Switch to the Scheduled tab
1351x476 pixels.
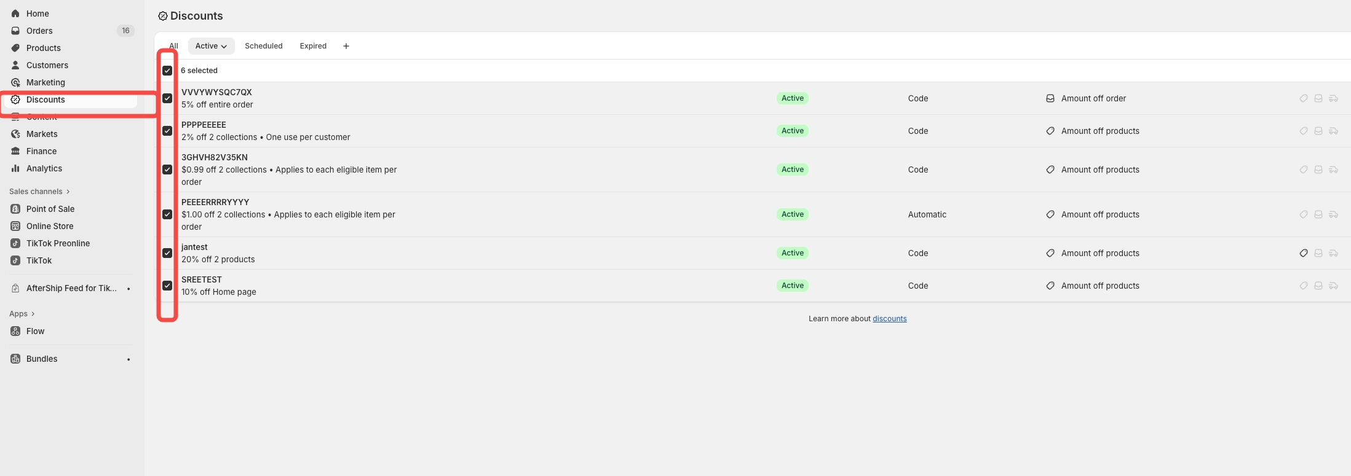[263, 46]
